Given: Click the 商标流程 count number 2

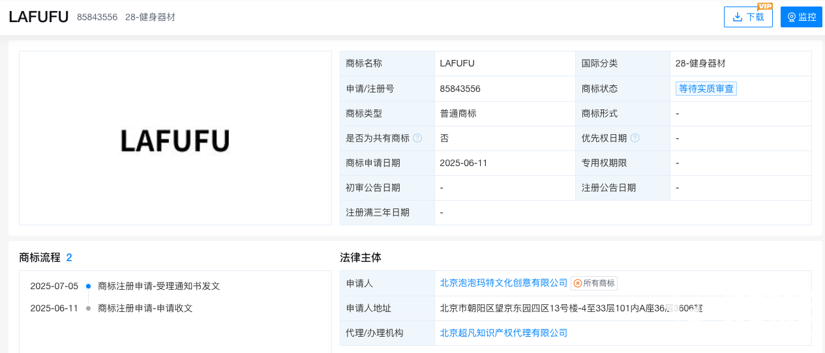Looking at the screenshot, I should pyautogui.click(x=69, y=257).
